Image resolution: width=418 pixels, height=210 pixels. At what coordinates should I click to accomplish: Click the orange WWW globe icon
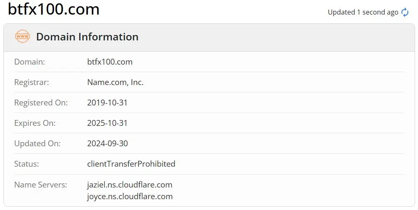point(23,37)
